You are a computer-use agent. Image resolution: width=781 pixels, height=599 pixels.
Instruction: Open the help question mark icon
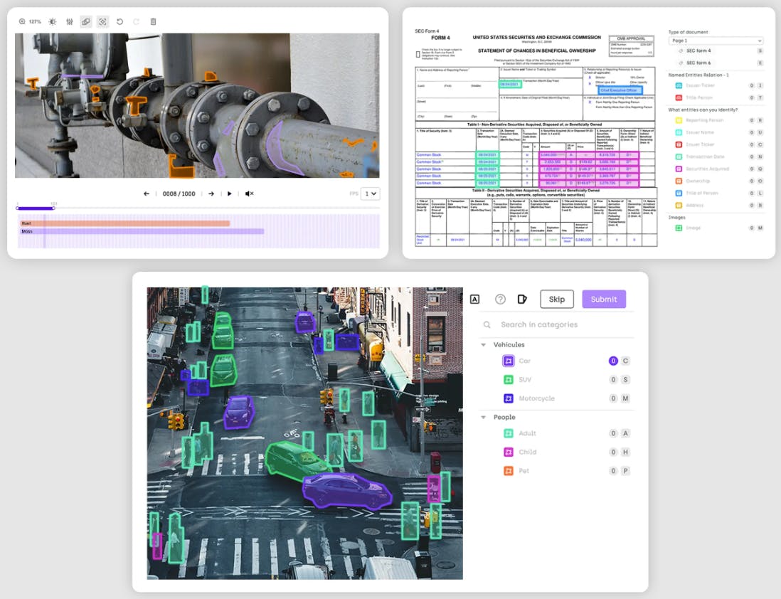point(500,299)
